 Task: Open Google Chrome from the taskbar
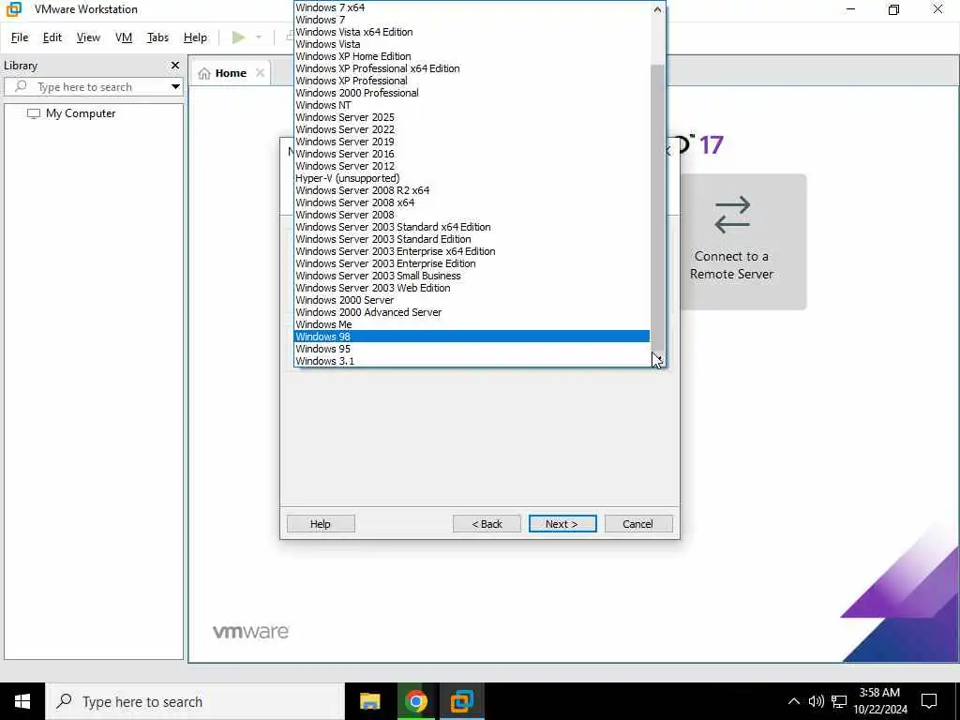click(415, 701)
